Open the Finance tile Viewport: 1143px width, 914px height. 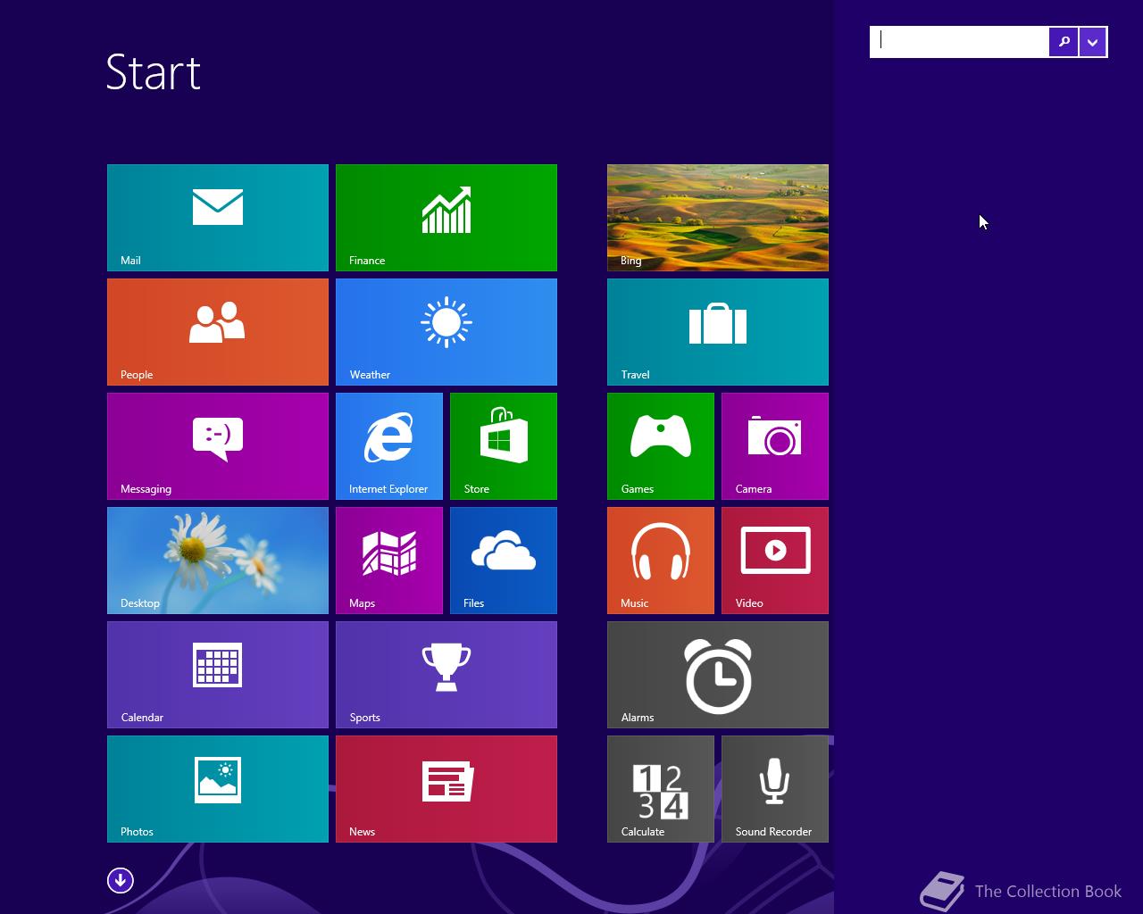click(446, 218)
